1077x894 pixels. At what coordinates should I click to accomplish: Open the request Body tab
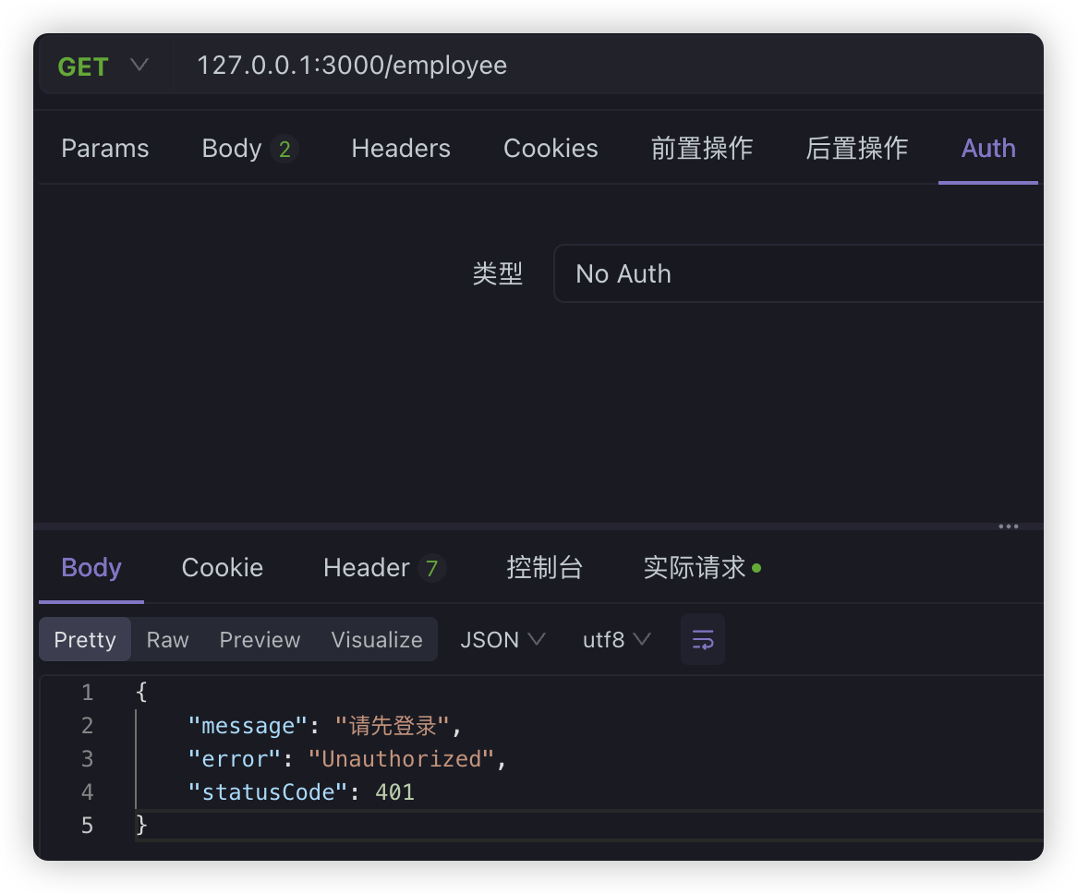coord(248,149)
